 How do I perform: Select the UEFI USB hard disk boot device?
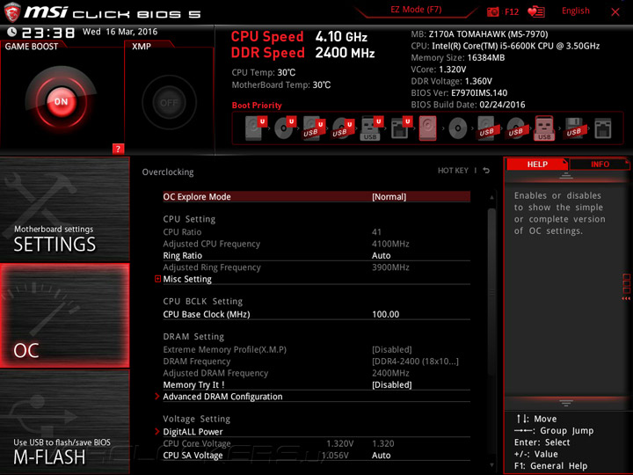pyautogui.click(x=313, y=128)
